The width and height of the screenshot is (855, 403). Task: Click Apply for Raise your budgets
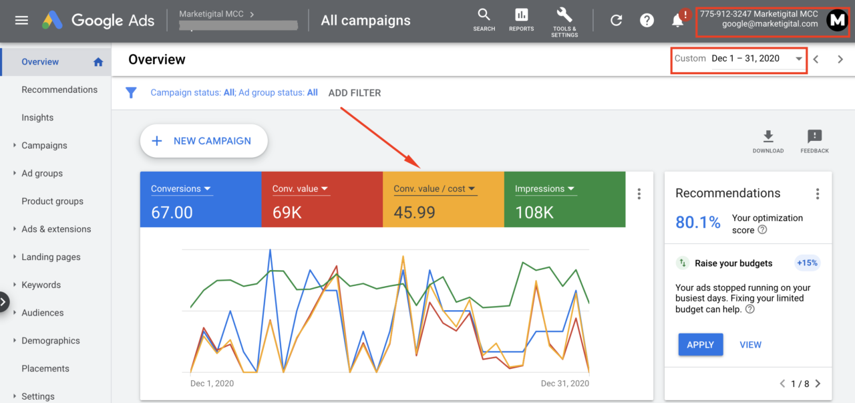tap(701, 345)
